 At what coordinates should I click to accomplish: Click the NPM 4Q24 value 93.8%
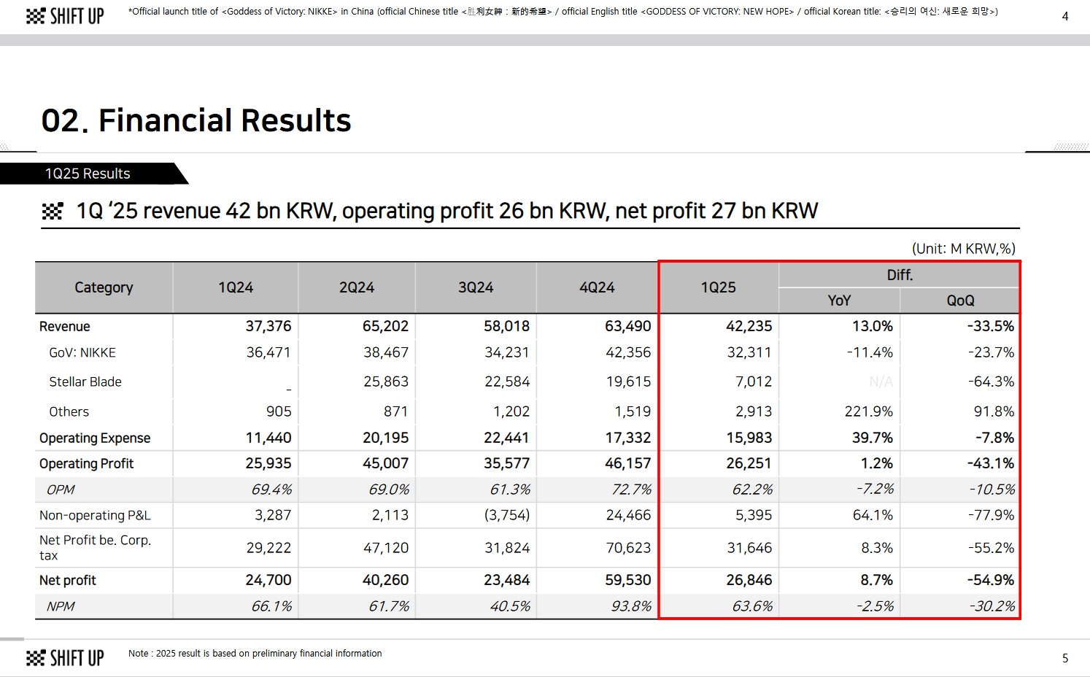pyautogui.click(x=631, y=606)
